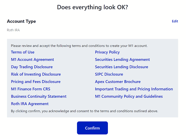
Task: Open the Terms of Use link
Action: 23,52
